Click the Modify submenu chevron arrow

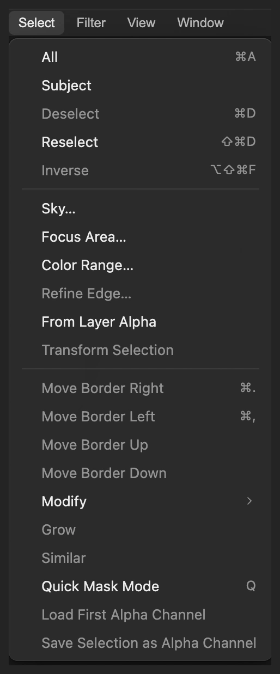pos(249,501)
